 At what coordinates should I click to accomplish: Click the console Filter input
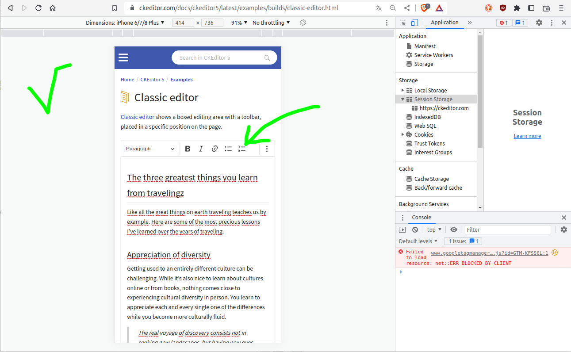coord(508,230)
